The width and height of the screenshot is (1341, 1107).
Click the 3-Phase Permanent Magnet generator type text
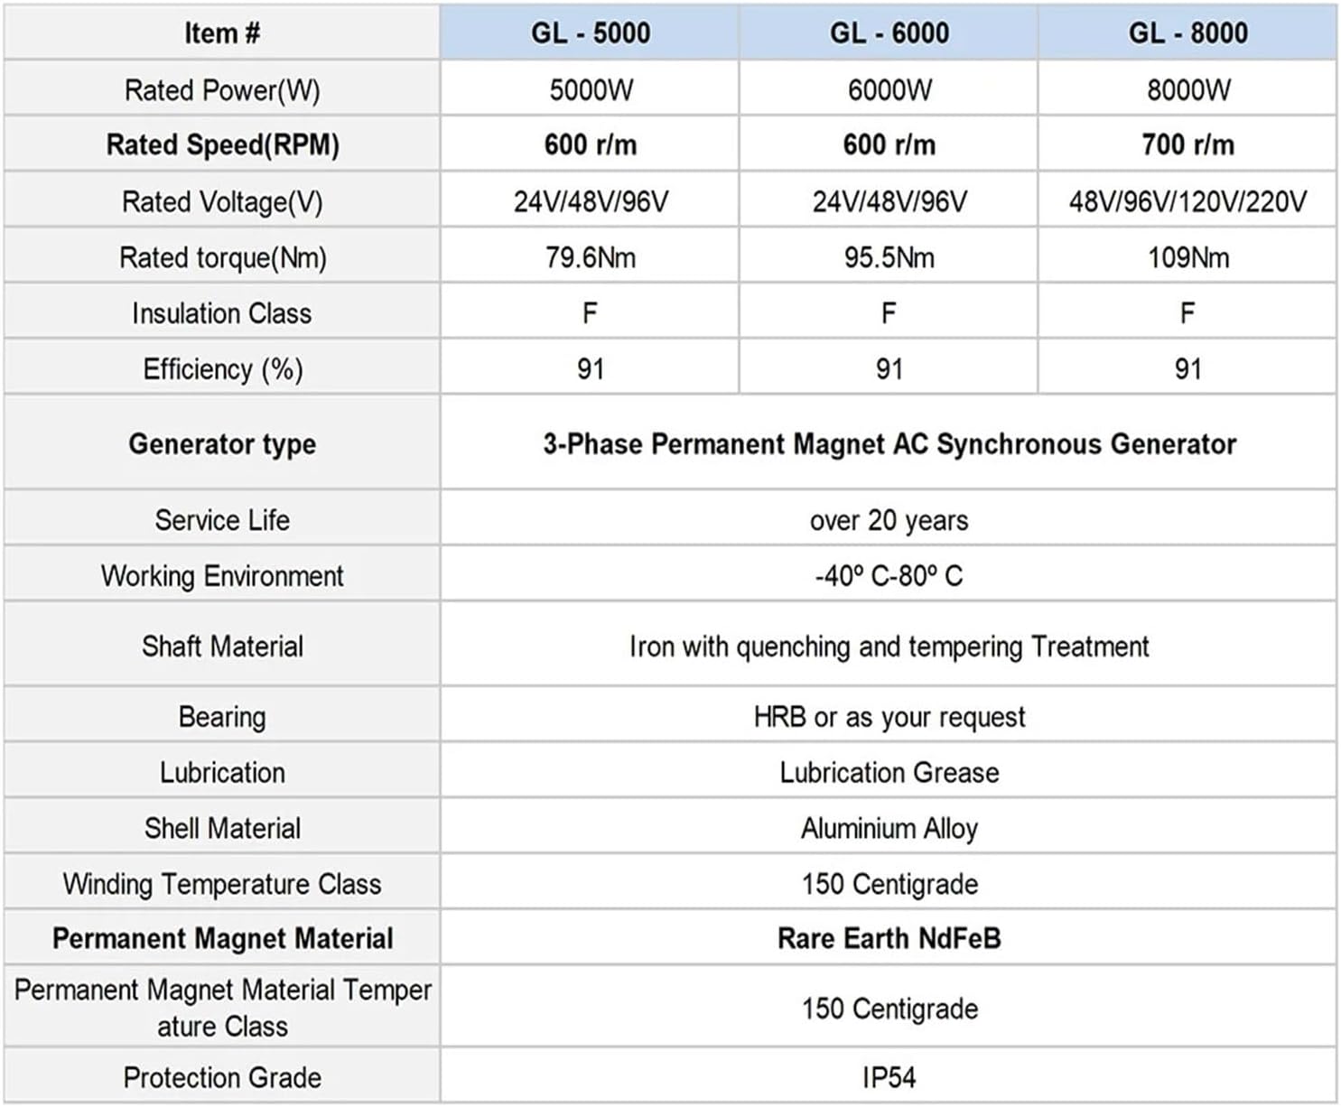(x=889, y=444)
